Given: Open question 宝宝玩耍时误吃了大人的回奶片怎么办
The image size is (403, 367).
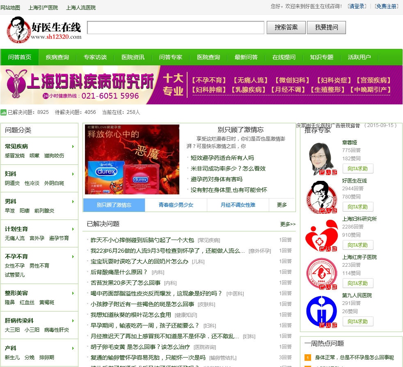Looking at the screenshot, I should pyautogui.click(x=140, y=261).
